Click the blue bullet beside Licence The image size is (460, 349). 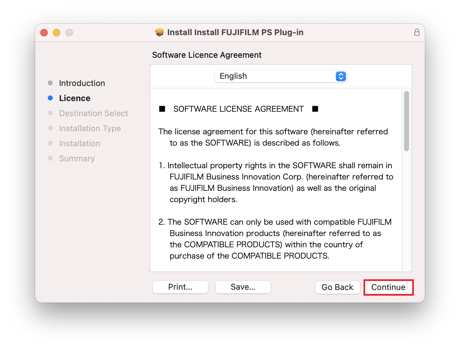coord(50,98)
